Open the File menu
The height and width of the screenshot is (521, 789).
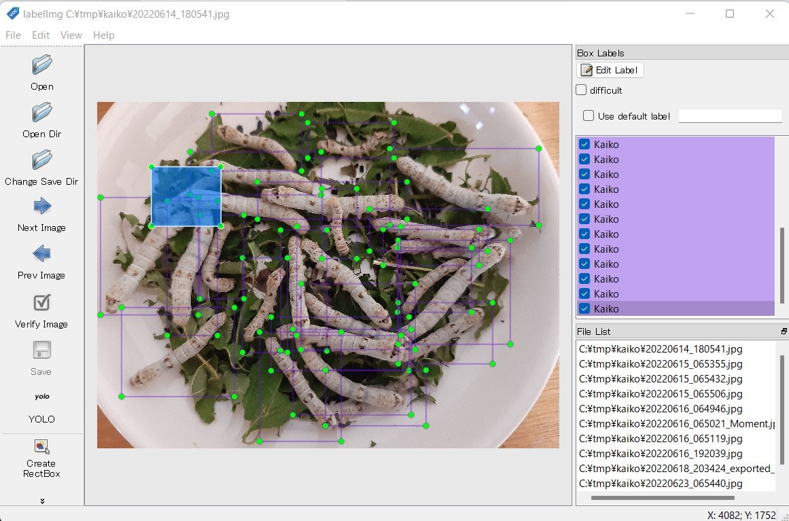point(13,35)
